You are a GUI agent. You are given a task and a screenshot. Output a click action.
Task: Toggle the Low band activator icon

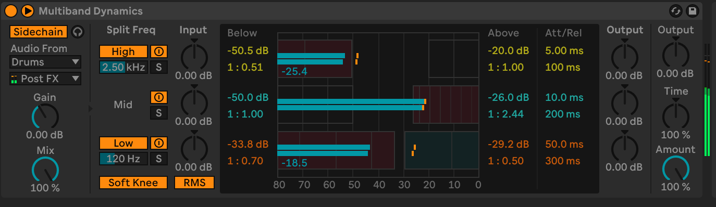[x=159, y=143]
